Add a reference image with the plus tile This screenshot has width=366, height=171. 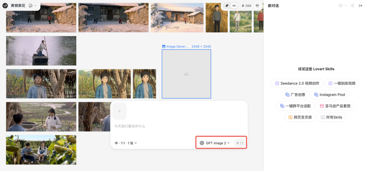coord(119,111)
